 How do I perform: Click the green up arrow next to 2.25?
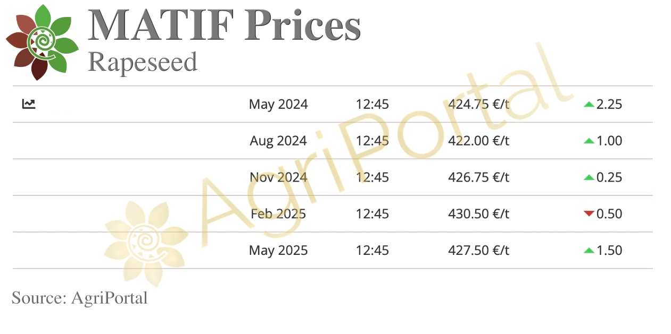589,105
